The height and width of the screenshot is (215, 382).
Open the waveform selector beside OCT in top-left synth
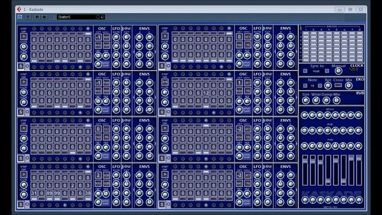[x=106, y=37]
